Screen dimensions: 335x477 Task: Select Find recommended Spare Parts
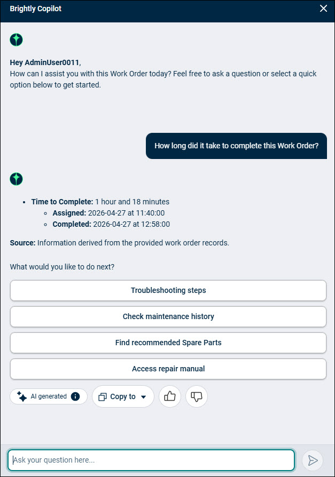coord(168,343)
